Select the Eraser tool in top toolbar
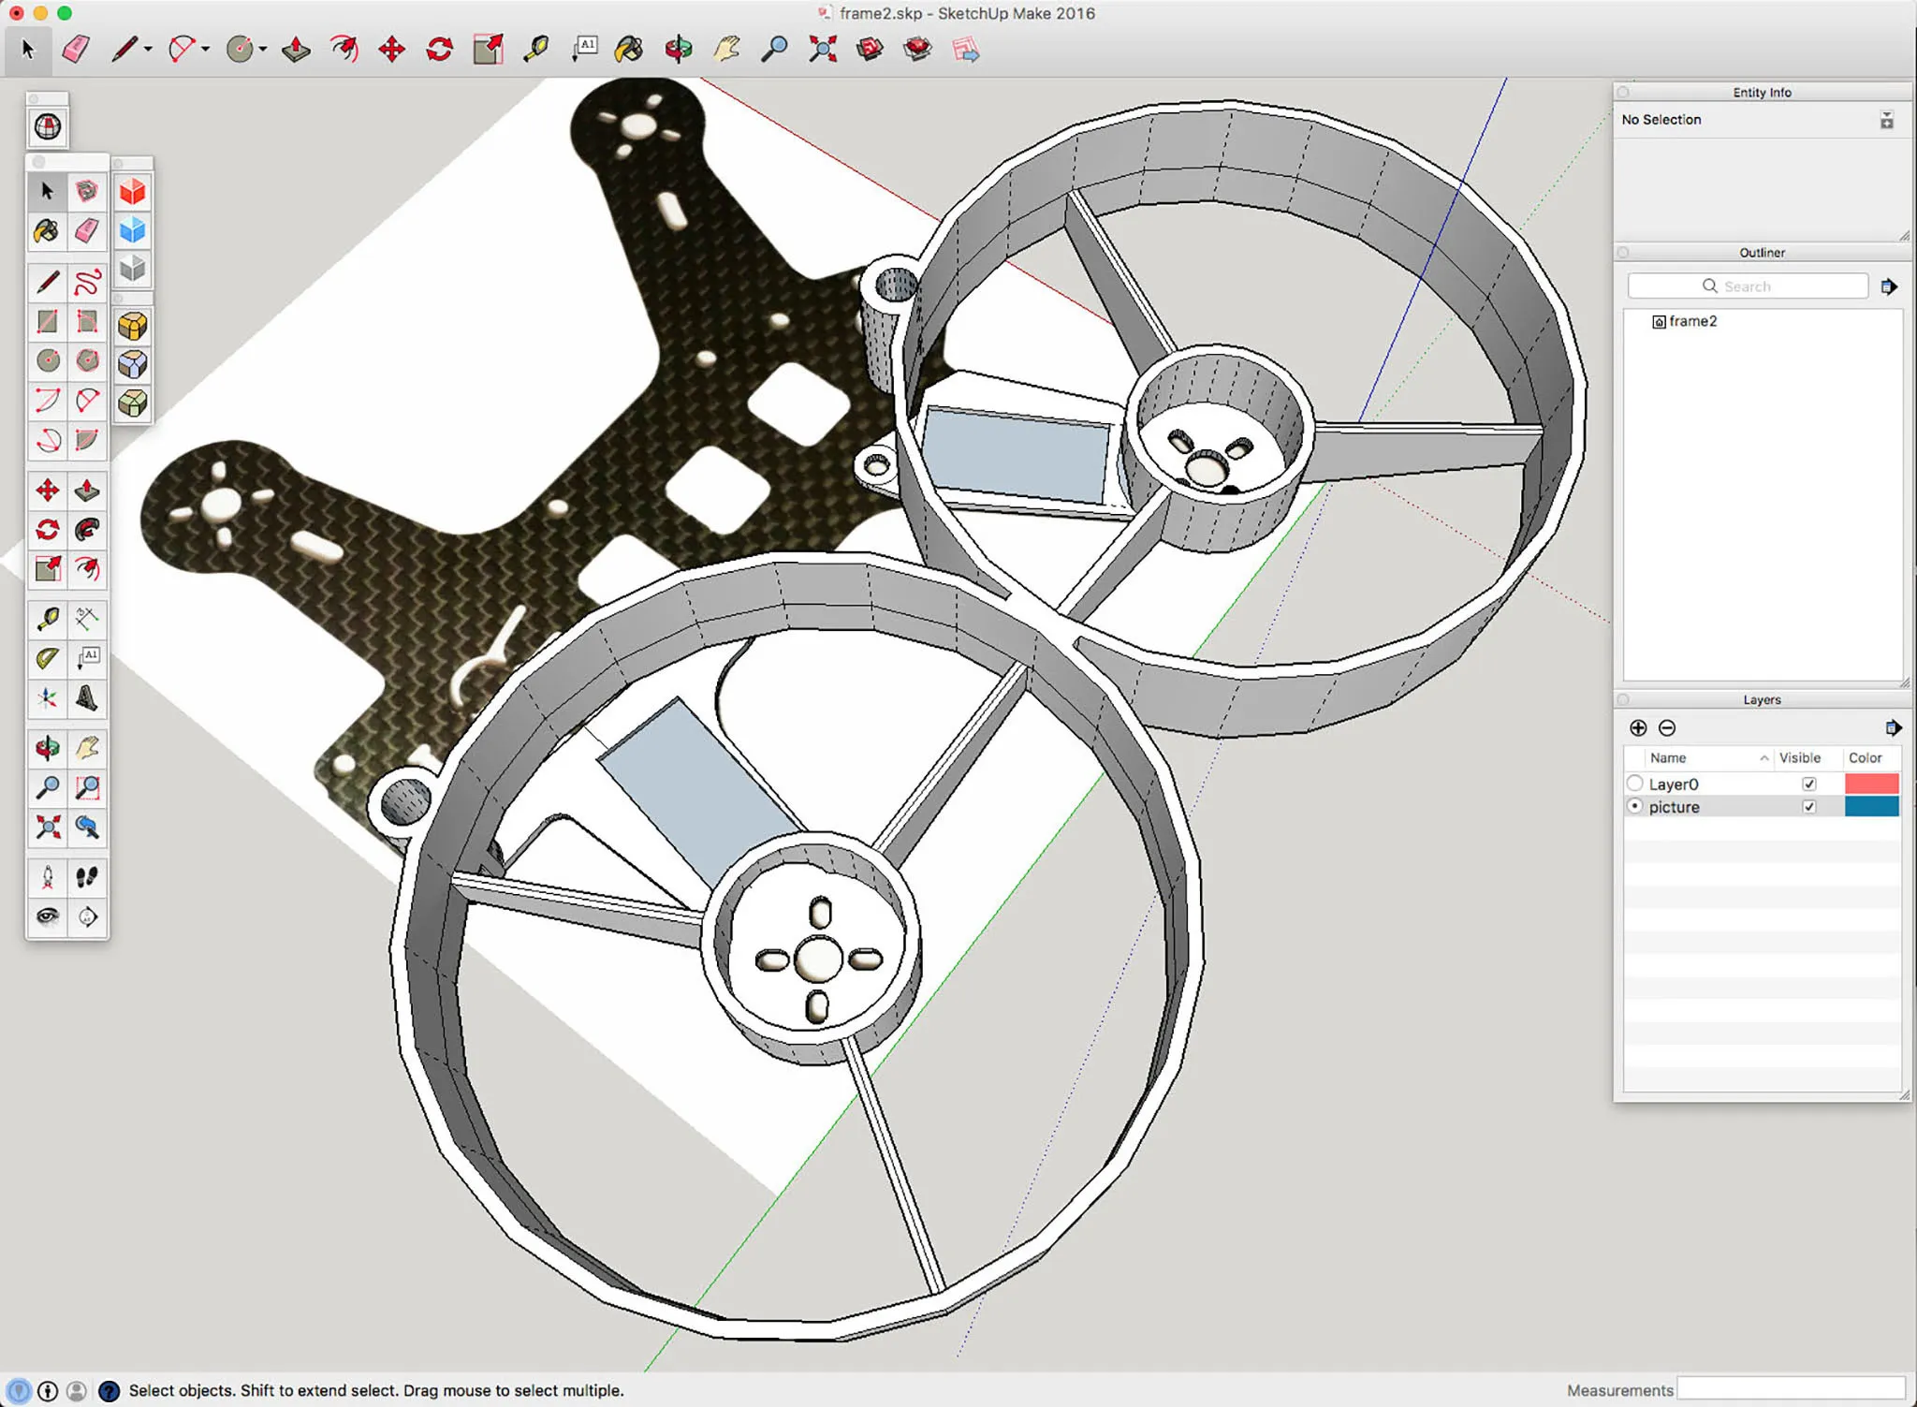1917x1407 pixels. click(x=76, y=49)
